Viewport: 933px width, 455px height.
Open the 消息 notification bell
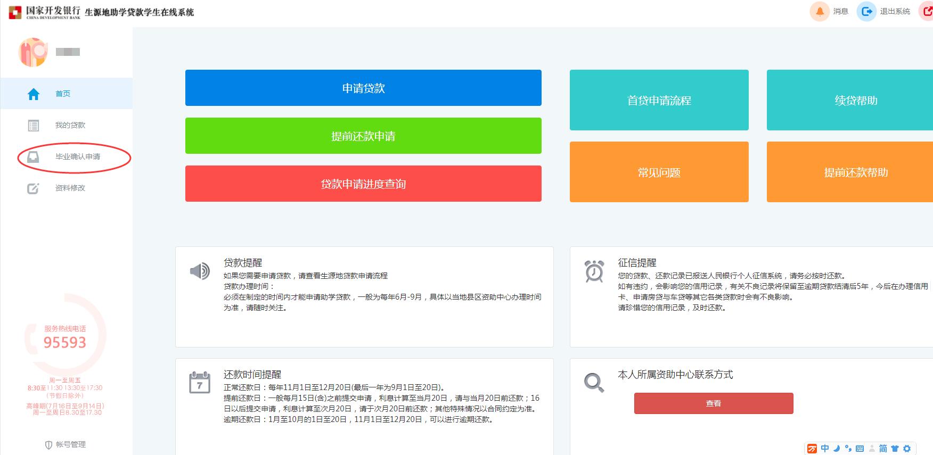tap(820, 11)
